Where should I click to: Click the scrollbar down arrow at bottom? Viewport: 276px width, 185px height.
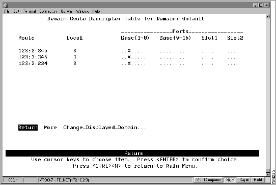[x=268, y=175]
